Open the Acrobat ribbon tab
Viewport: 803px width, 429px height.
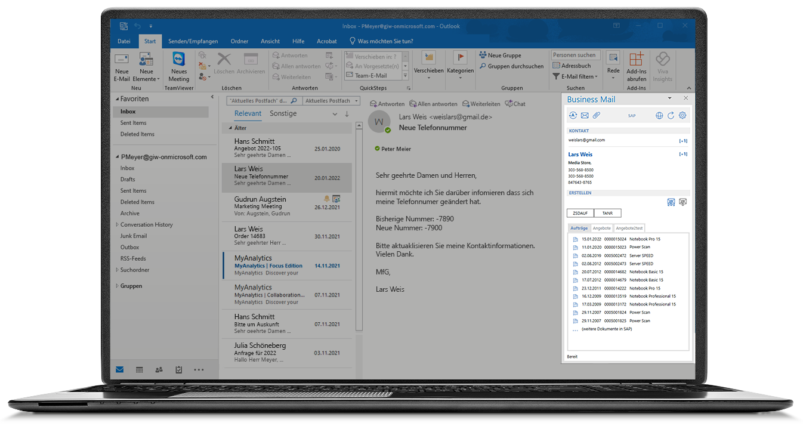pyautogui.click(x=326, y=41)
